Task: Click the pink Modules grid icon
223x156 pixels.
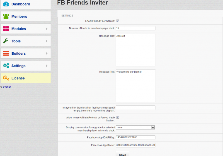Action: [6, 29]
